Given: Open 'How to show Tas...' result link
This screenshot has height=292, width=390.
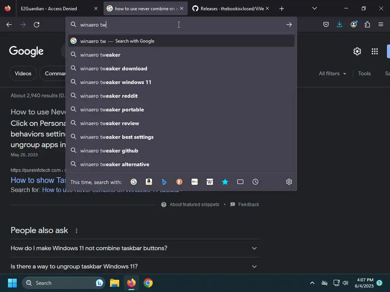Looking at the screenshot, I should click(x=38, y=180).
